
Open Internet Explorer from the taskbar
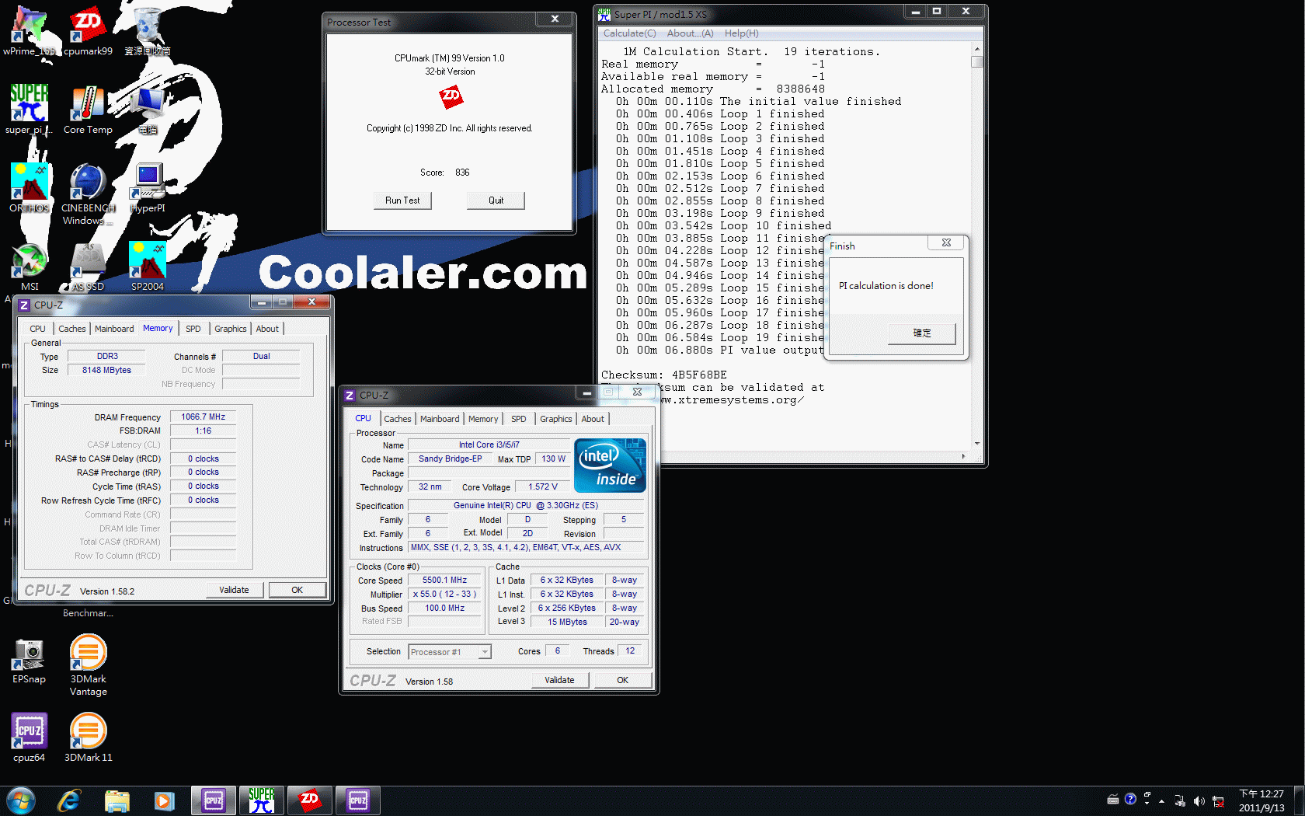(69, 800)
